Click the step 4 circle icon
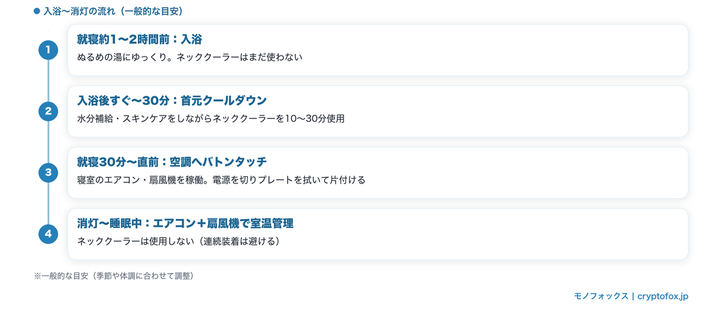This screenshot has height=314, width=722. (48, 234)
